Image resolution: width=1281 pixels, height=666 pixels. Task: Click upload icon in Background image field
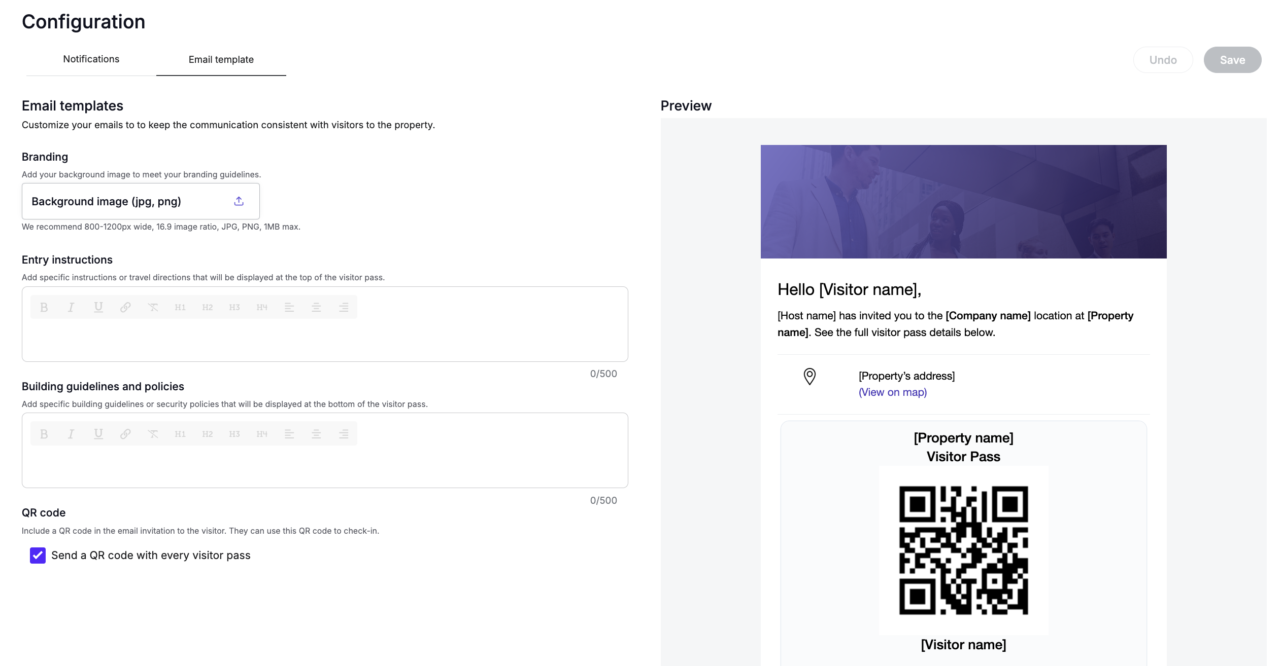coord(239,201)
